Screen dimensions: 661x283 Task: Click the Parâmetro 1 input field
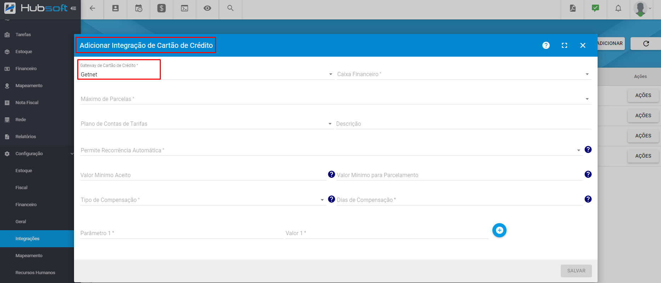point(182,233)
